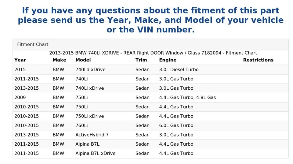Click the Fitment Chart panel header

tap(33, 44)
